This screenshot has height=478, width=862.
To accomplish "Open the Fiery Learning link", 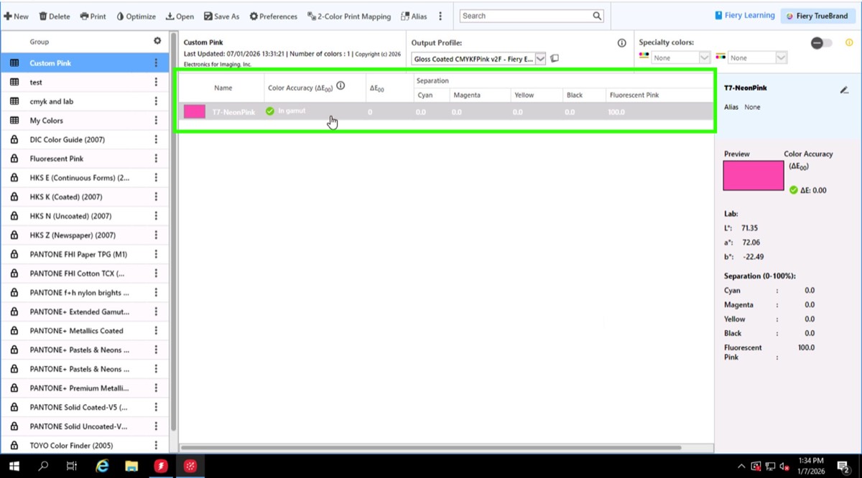I will point(744,16).
